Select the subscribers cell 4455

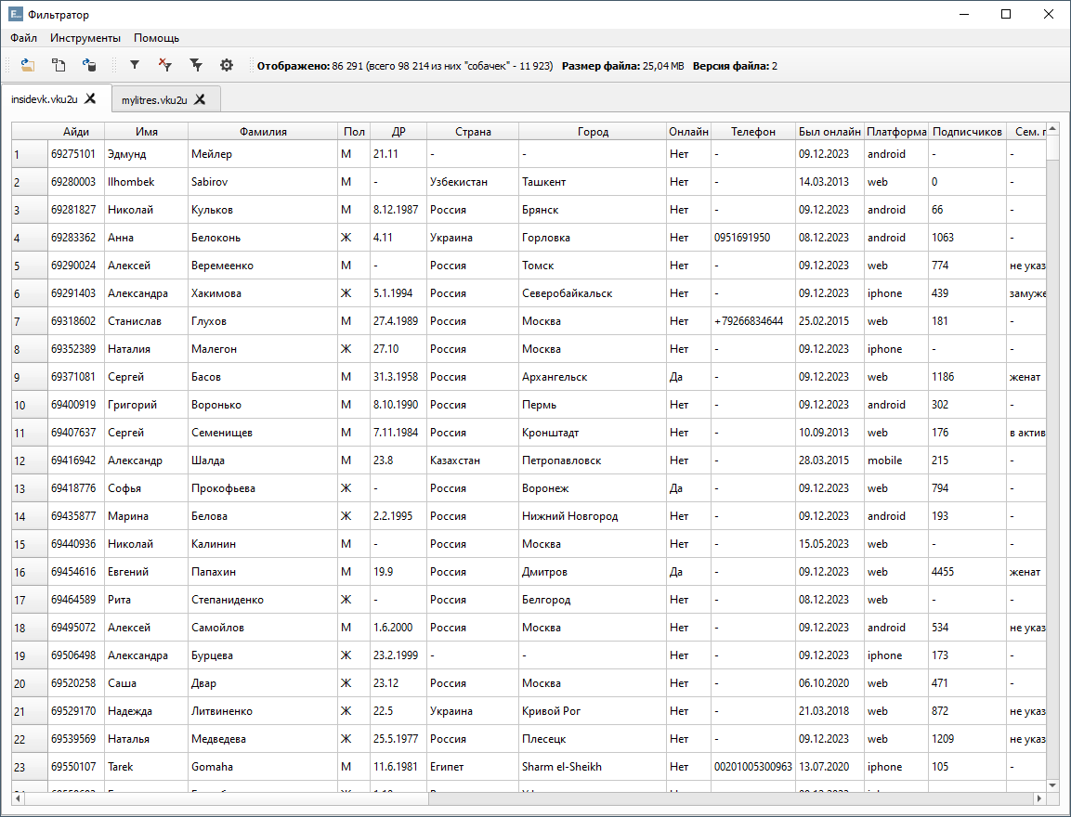pyautogui.click(x=967, y=572)
